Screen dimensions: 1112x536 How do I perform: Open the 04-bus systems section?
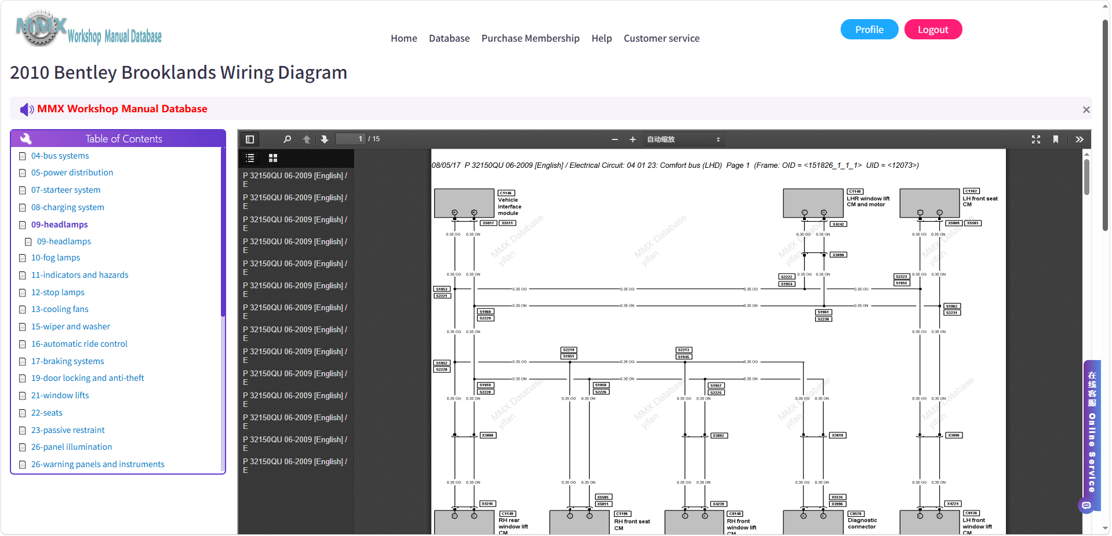[x=60, y=156]
